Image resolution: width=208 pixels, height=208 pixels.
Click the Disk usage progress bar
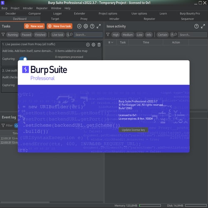click(x=196, y=206)
